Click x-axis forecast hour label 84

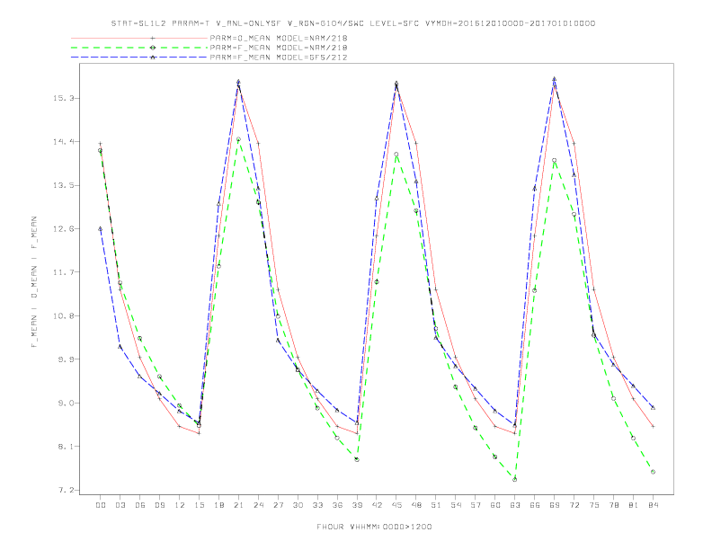653,505
